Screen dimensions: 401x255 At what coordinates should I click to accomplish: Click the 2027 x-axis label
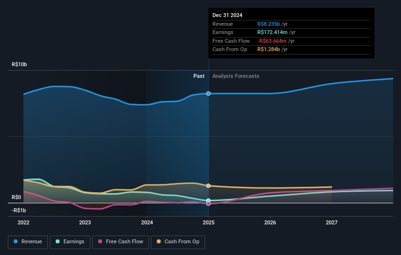click(332, 222)
